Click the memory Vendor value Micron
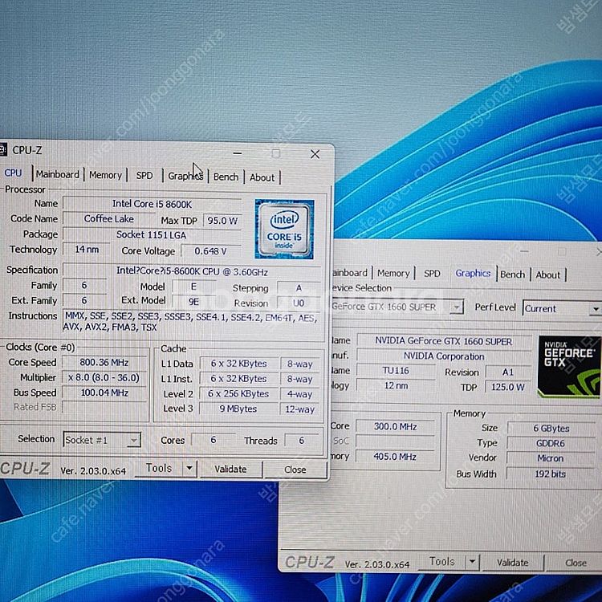 (x=551, y=458)
